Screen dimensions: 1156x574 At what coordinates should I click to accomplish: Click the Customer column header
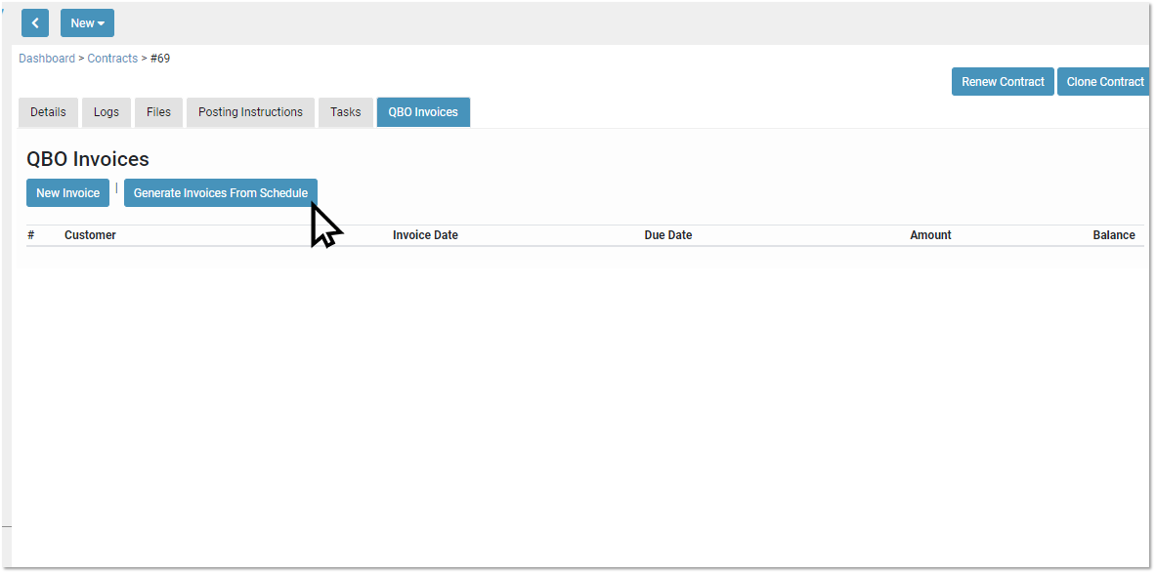tap(90, 235)
